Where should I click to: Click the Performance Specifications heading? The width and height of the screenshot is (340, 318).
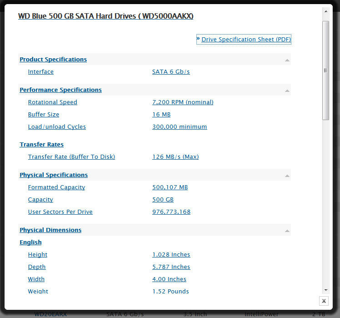pos(60,90)
